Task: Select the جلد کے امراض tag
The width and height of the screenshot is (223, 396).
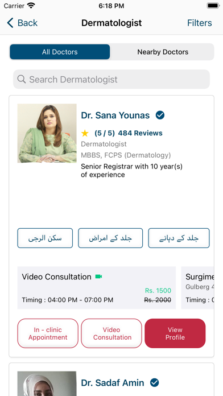Action: [110, 238]
